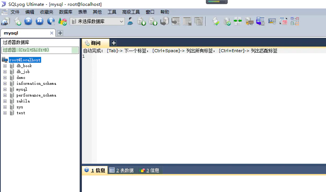
Task: Open the 表单 menu
Action: click(x=83, y=12)
